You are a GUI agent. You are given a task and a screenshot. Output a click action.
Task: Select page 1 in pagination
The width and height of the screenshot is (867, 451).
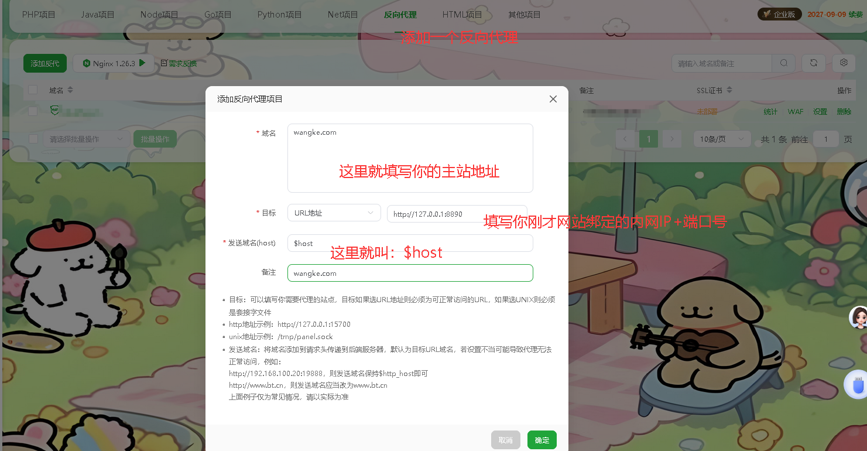(649, 139)
